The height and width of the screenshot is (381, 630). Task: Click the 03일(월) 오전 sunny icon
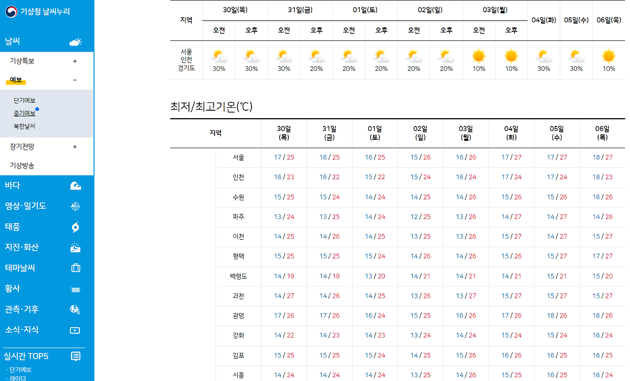tap(479, 56)
